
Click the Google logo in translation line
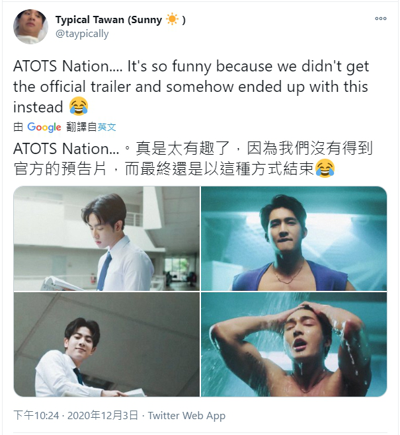tap(44, 127)
